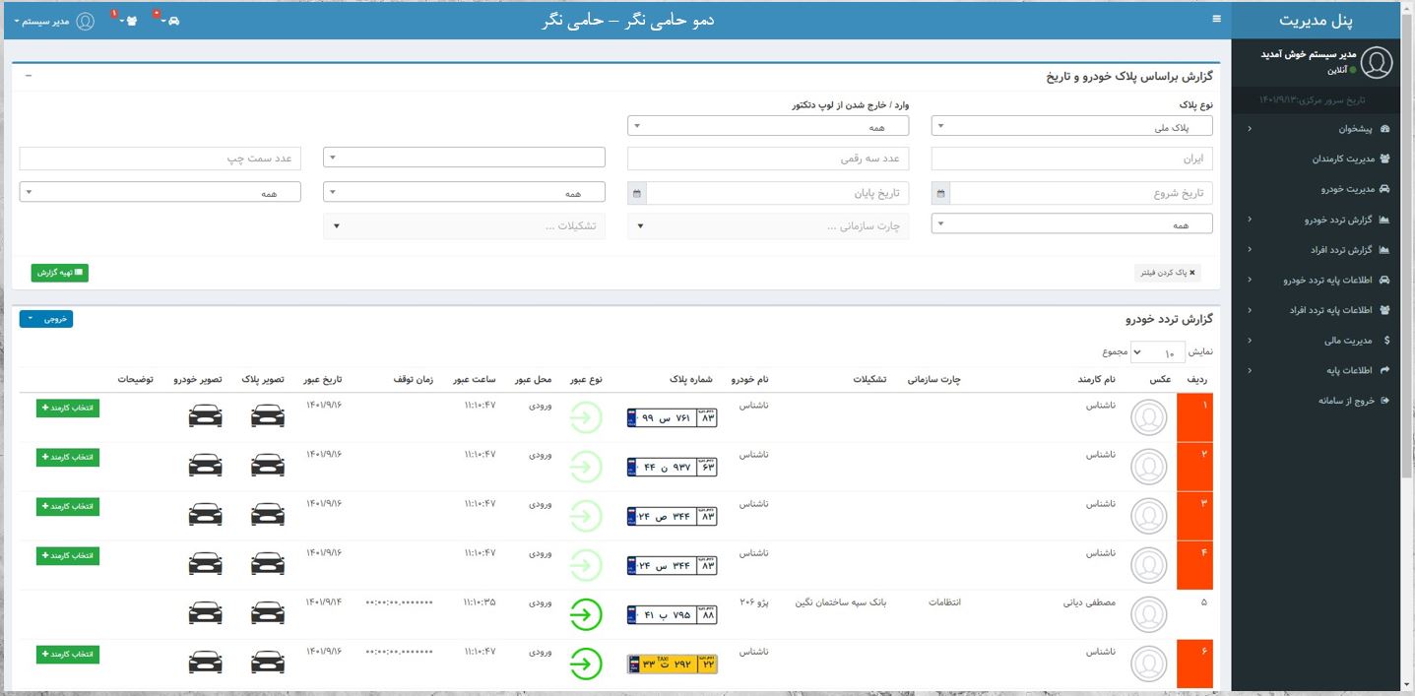Open the plate image icon in row 5

(x=268, y=613)
